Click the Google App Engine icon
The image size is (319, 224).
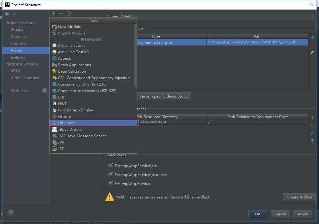(54, 110)
